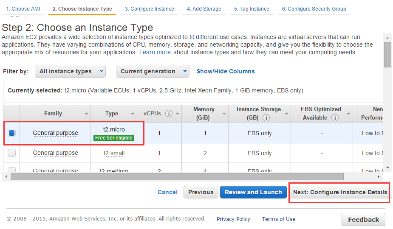Switch to 5. Tag Instance tab
Viewport: 393px width, 229px height.
252,9
